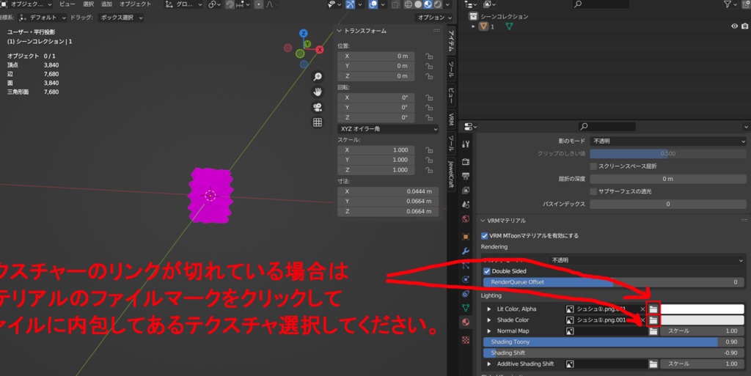Expand collection 1 in outliner

coord(473,26)
